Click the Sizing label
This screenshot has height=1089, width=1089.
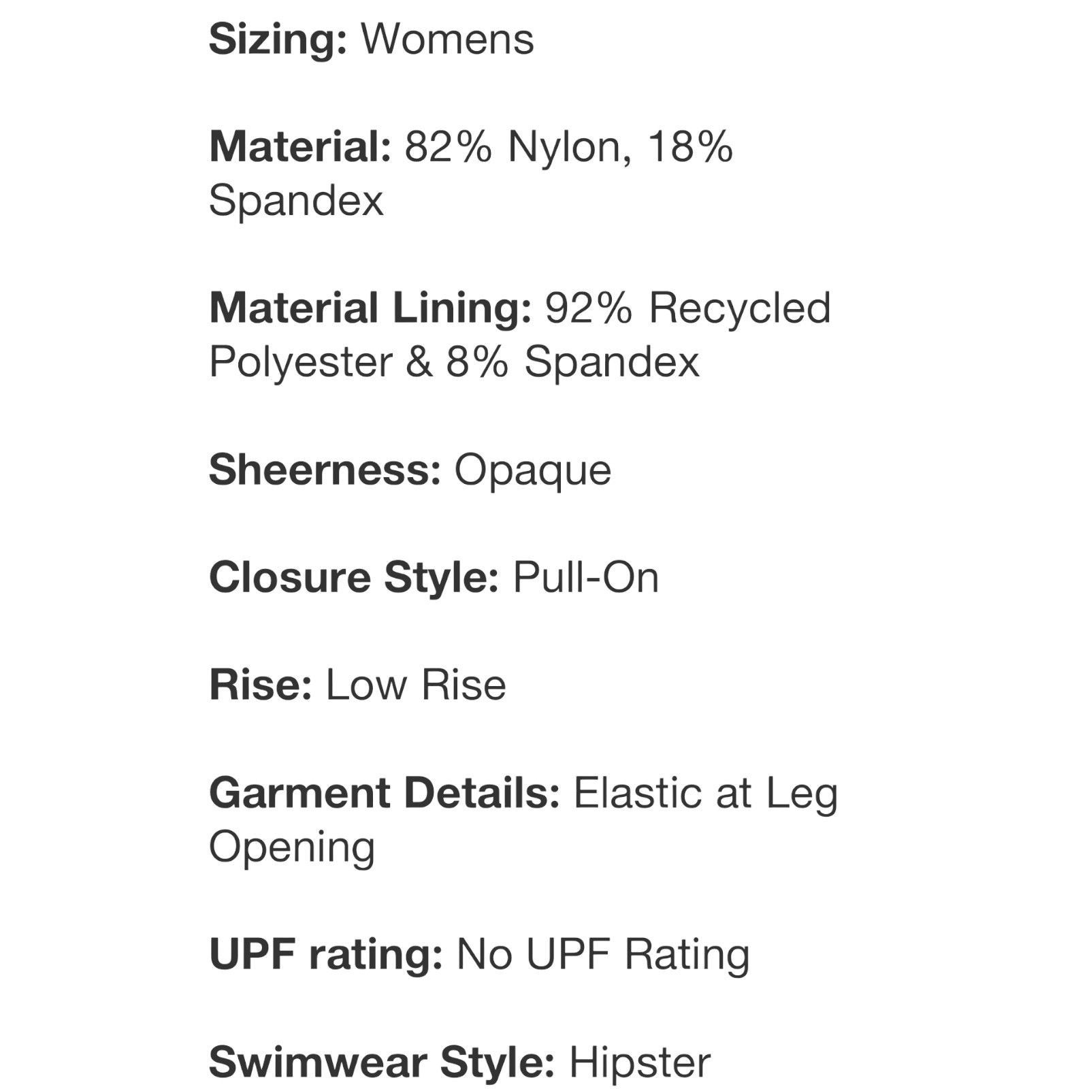point(278,39)
